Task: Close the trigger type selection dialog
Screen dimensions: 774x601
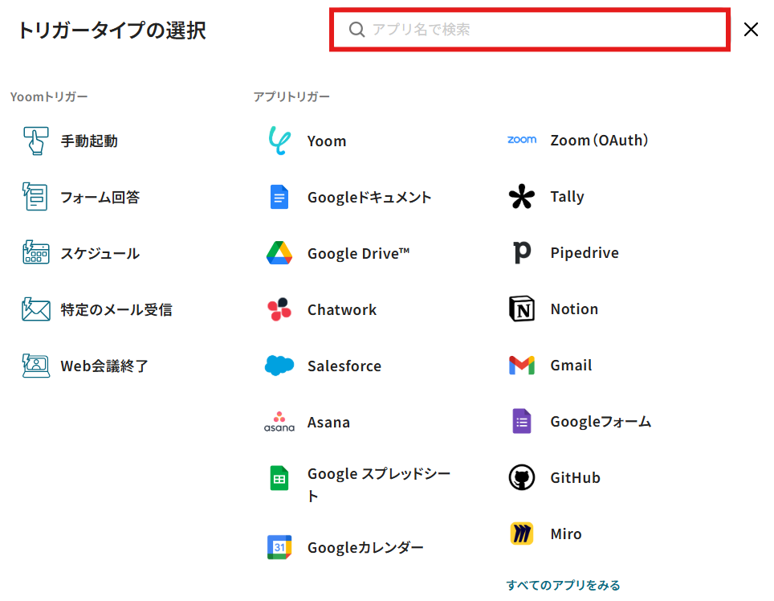Action: 751,30
